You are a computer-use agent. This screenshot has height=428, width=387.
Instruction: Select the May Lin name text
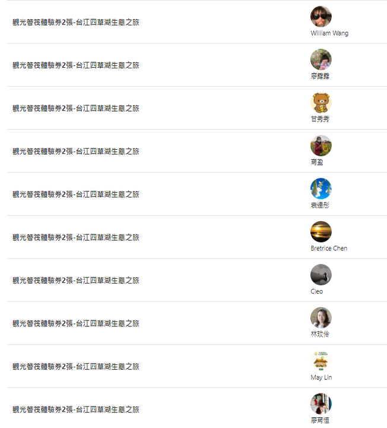click(321, 377)
